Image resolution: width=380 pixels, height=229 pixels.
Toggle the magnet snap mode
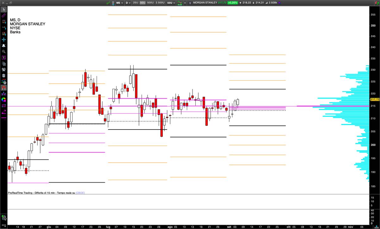click(x=4, y=88)
